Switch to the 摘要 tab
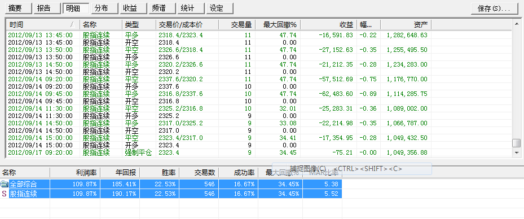524x219 pixels. coord(19,8)
